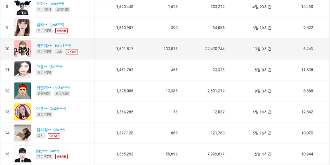Screen dimensions: 330x165
Task: Open rank 9 streamer's profile picture
Action: [x=23, y=28]
